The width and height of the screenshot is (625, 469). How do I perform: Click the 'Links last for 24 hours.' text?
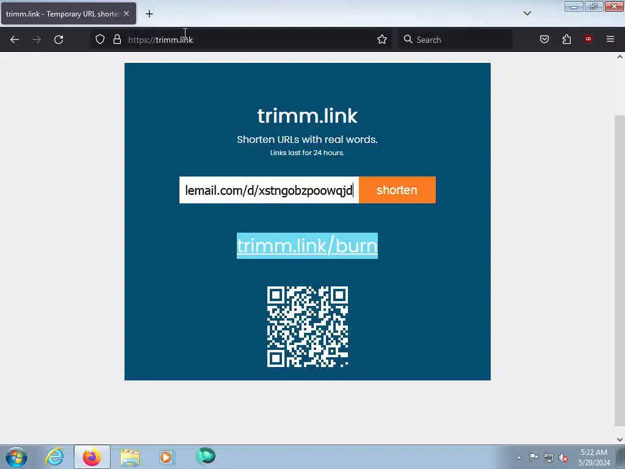pos(308,153)
